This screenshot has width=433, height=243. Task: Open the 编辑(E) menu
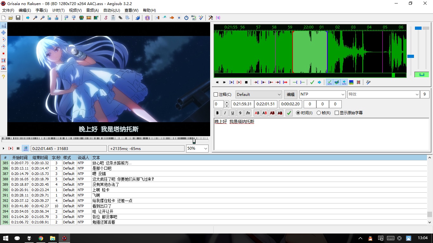click(x=25, y=10)
